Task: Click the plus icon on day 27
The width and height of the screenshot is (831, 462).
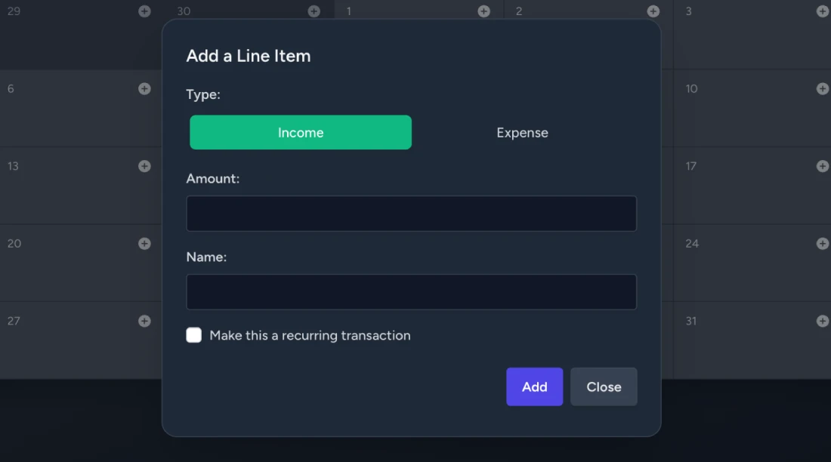Action: (144, 320)
